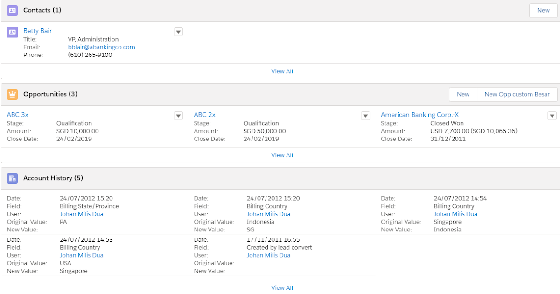Viewport: 560px width, 294px height.
Task: Click the Account History panel icon
Action: [x=12, y=178]
